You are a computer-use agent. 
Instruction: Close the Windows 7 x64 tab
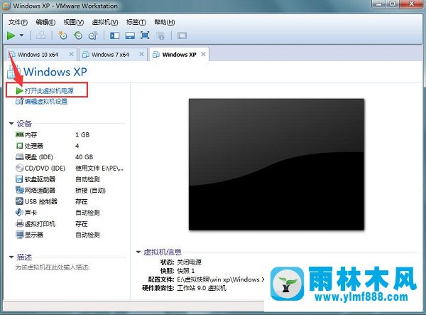[x=141, y=54]
